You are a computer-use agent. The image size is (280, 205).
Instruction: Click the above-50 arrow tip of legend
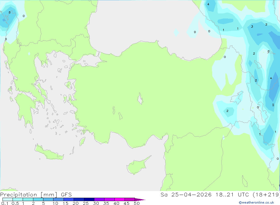[x=140, y=199]
